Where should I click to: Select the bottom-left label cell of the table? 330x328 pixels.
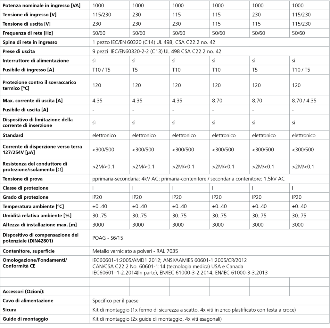click(45, 319)
